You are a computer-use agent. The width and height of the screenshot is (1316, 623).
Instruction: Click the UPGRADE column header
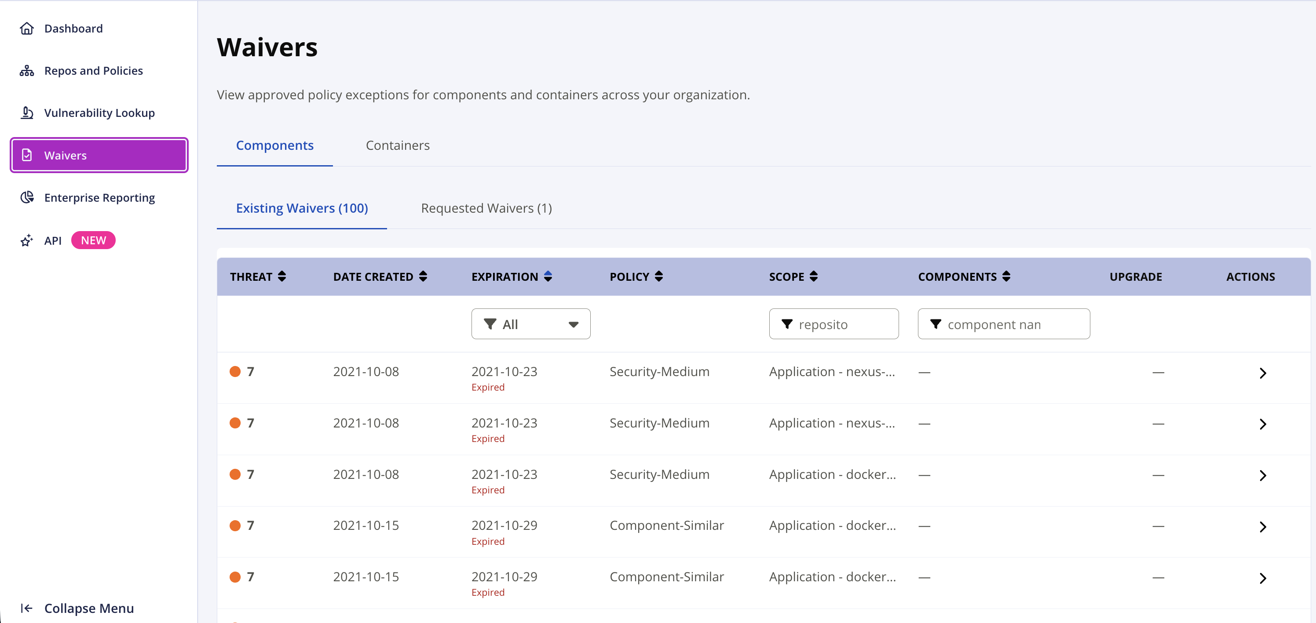click(x=1136, y=276)
